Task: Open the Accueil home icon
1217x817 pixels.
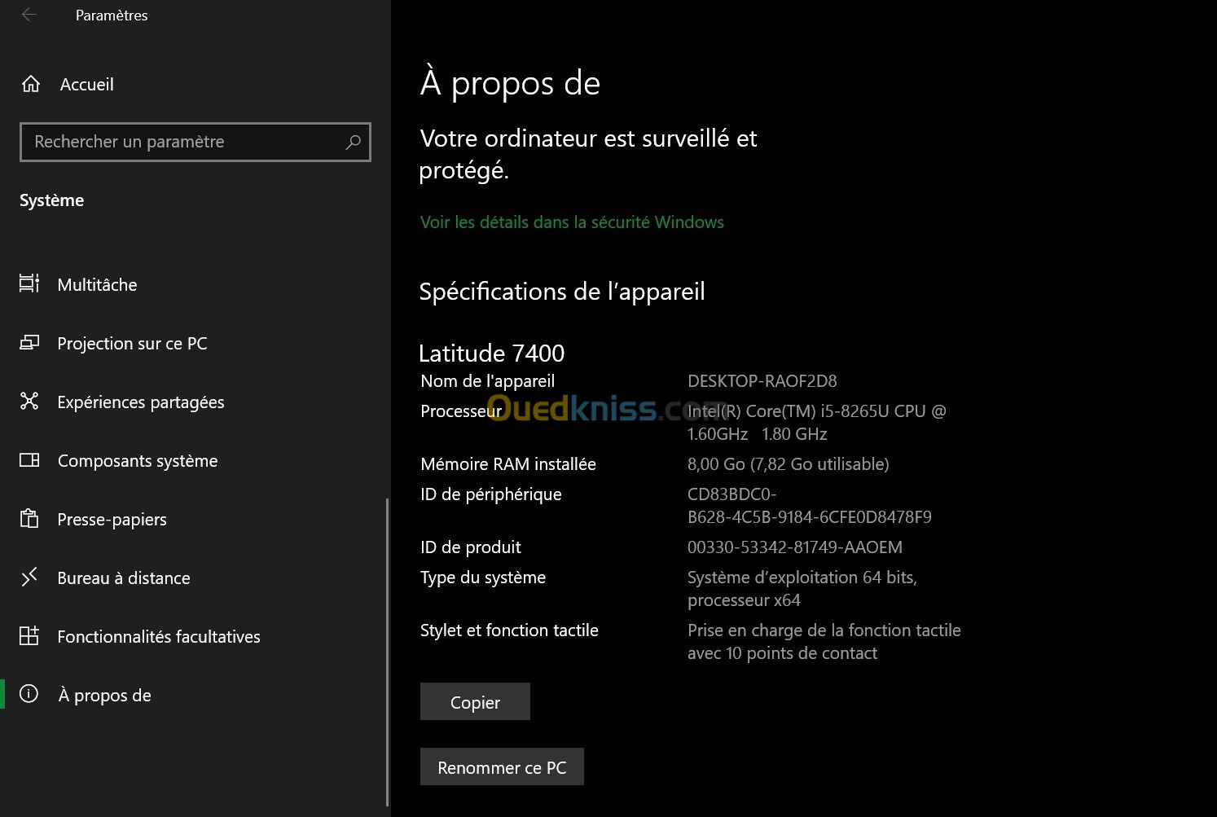Action: click(31, 84)
